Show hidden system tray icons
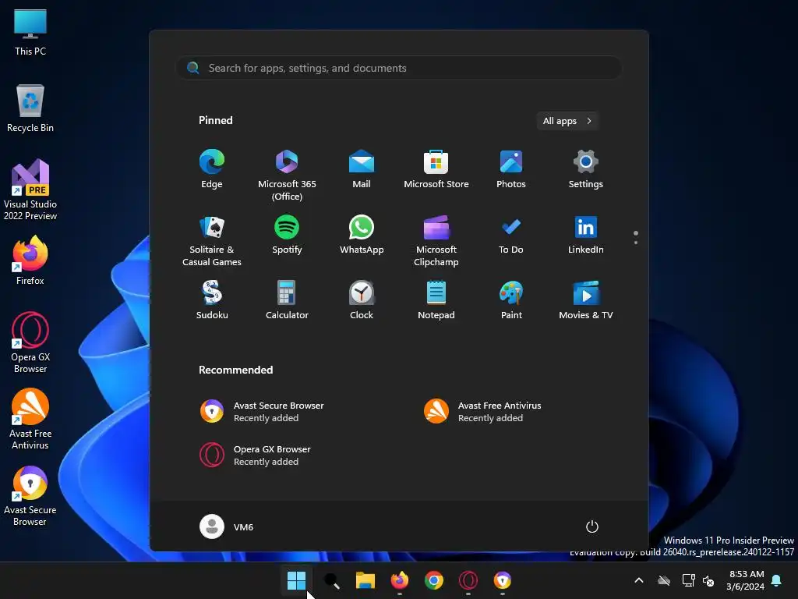The height and width of the screenshot is (599, 798). tap(639, 580)
